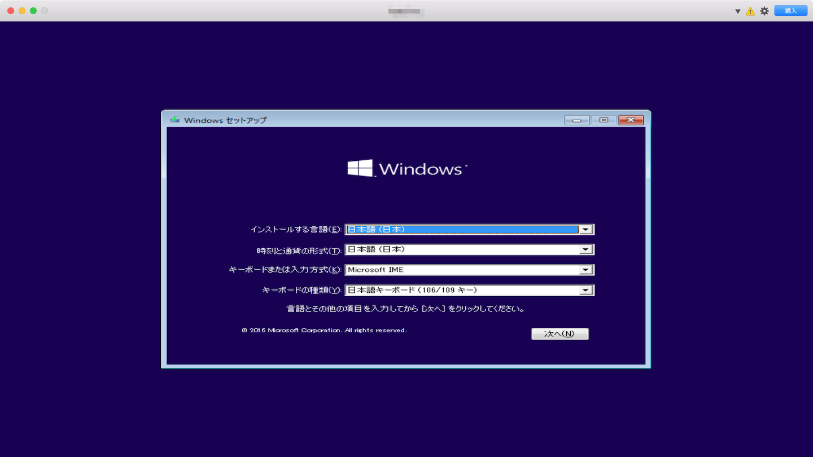Click the Windows セットアップ title icon
Screen dimensions: 813x457
pyautogui.click(x=175, y=120)
